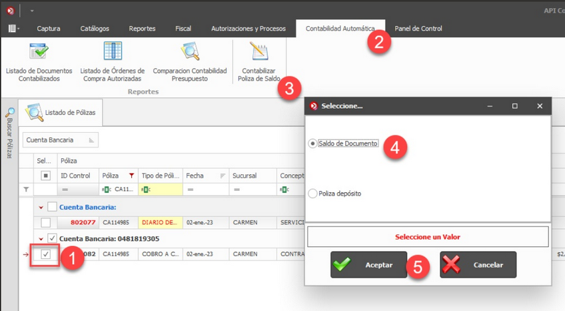This screenshot has width=565, height=311.
Task: Select the Saldo de Documento radio option
Action: pos(312,143)
